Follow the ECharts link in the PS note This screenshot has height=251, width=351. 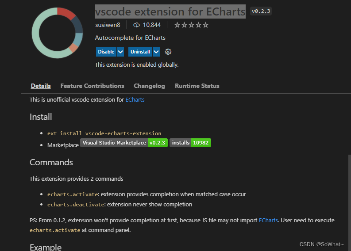coord(268,220)
